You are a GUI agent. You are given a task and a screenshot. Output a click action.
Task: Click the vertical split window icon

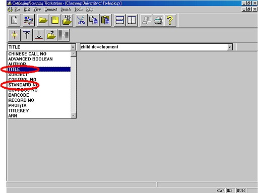pos(132,20)
